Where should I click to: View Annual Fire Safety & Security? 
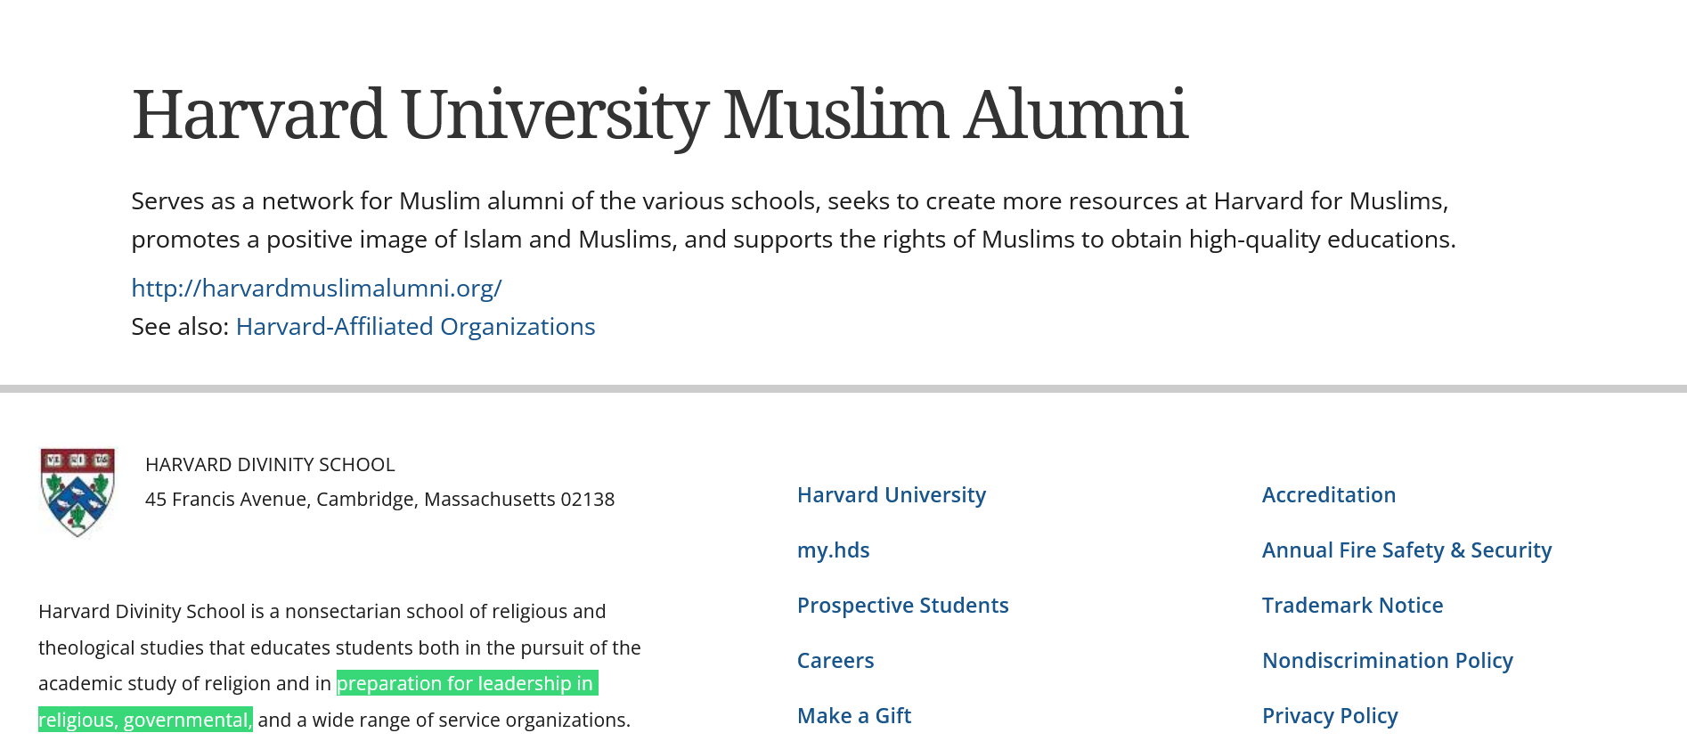(x=1407, y=550)
